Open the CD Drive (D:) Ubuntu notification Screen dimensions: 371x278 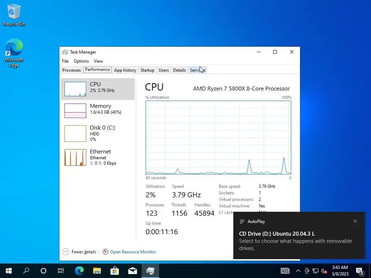pyautogui.click(x=299, y=235)
